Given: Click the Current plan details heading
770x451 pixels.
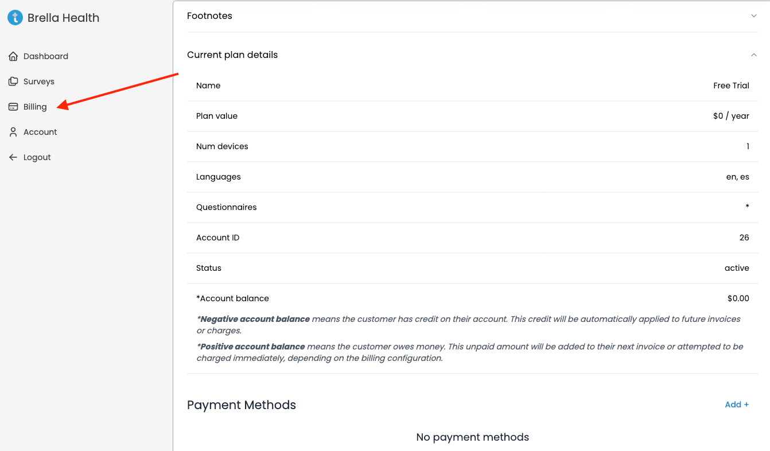Looking at the screenshot, I should pyautogui.click(x=232, y=55).
